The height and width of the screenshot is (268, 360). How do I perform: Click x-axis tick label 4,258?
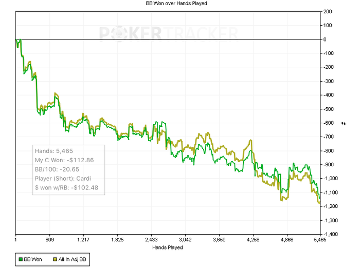tap(253, 240)
